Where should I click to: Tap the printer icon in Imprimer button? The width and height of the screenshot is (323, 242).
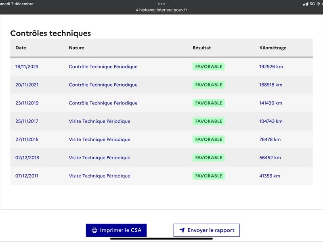[x=94, y=230]
